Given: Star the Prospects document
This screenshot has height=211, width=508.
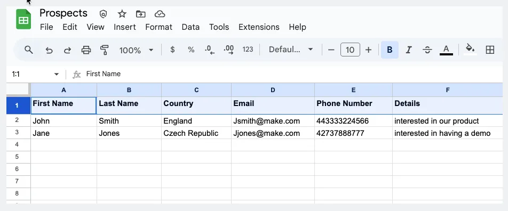Looking at the screenshot, I should point(122,14).
